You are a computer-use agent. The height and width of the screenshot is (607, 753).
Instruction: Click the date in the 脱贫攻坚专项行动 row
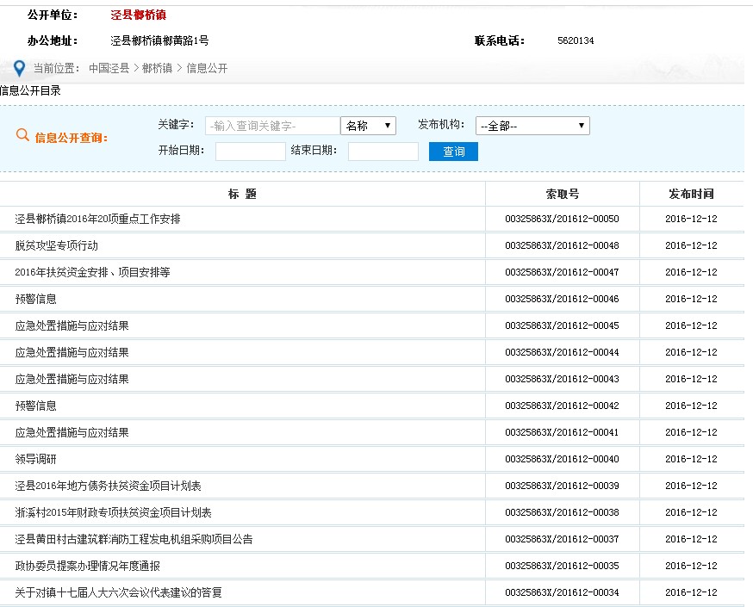(692, 245)
